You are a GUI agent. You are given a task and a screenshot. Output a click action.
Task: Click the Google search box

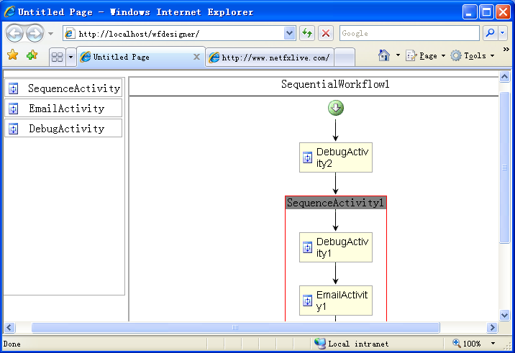[x=409, y=33]
